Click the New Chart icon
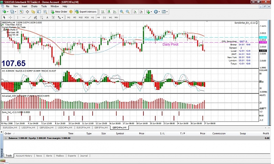Viewport: 274px width, 164px height. (x=4, y=12)
